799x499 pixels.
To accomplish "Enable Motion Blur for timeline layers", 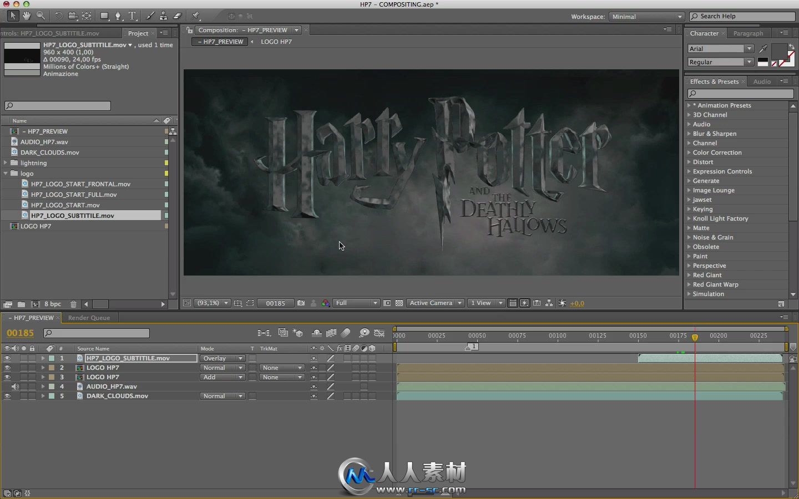I will tap(346, 333).
